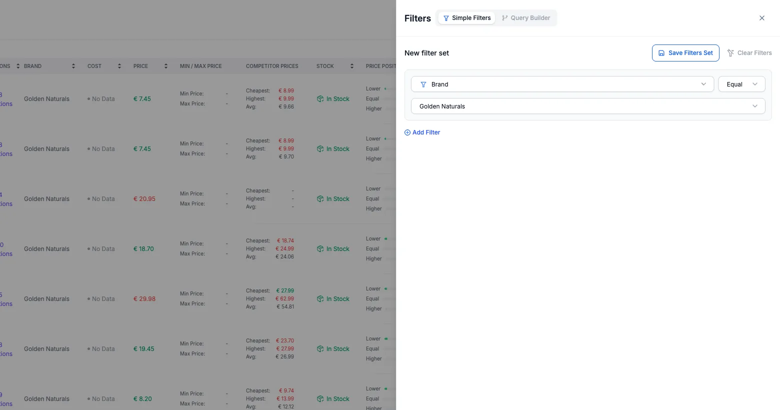Open the Equal operator dropdown

click(x=742, y=84)
